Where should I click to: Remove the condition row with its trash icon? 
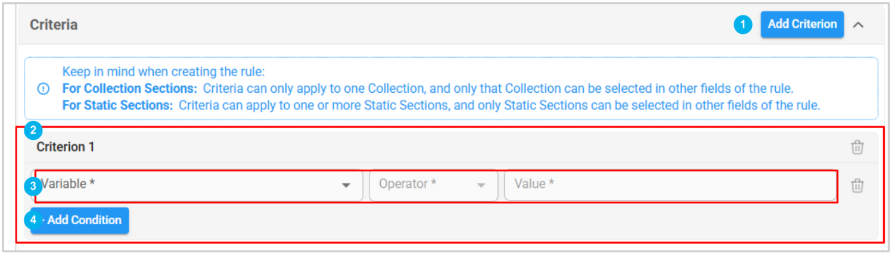pyautogui.click(x=857, y=186)
